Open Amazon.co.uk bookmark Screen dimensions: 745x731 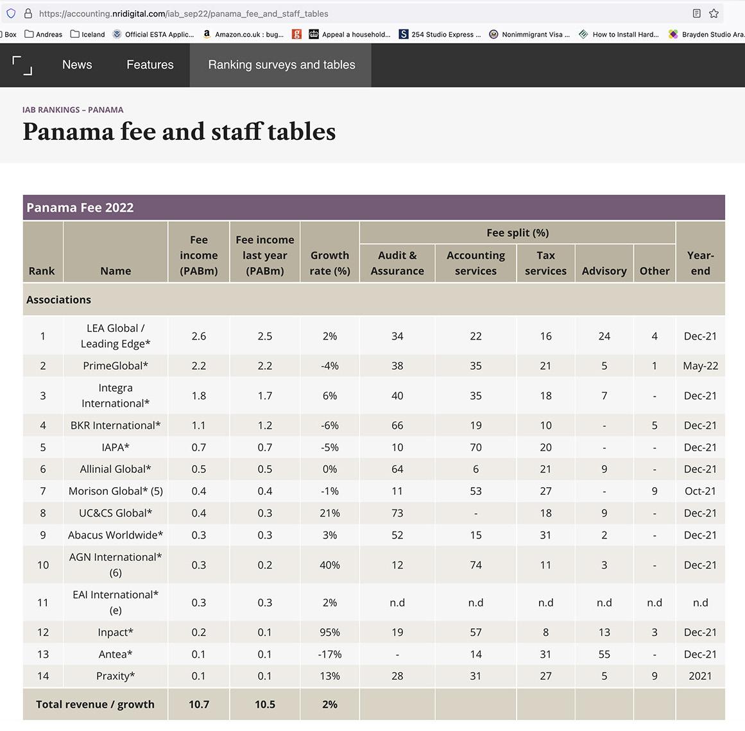[x=243, y=34]
